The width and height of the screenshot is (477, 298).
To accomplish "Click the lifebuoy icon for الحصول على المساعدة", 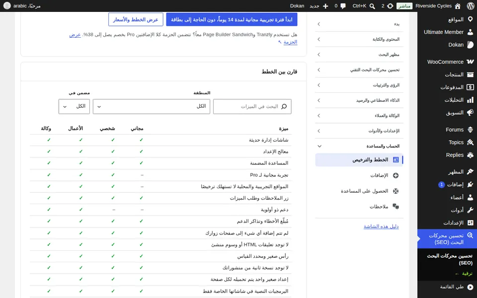I will 396,191.
